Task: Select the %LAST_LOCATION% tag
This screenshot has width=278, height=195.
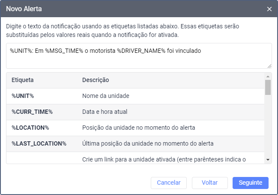Action: (x=39, y=143)
